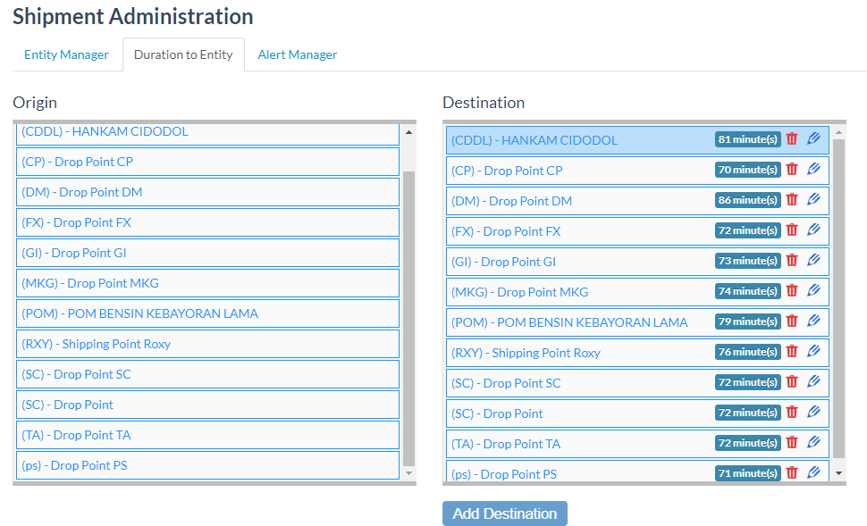
Task: Remove Drop Point GI from destinations
Action: (x=792, y=261)
